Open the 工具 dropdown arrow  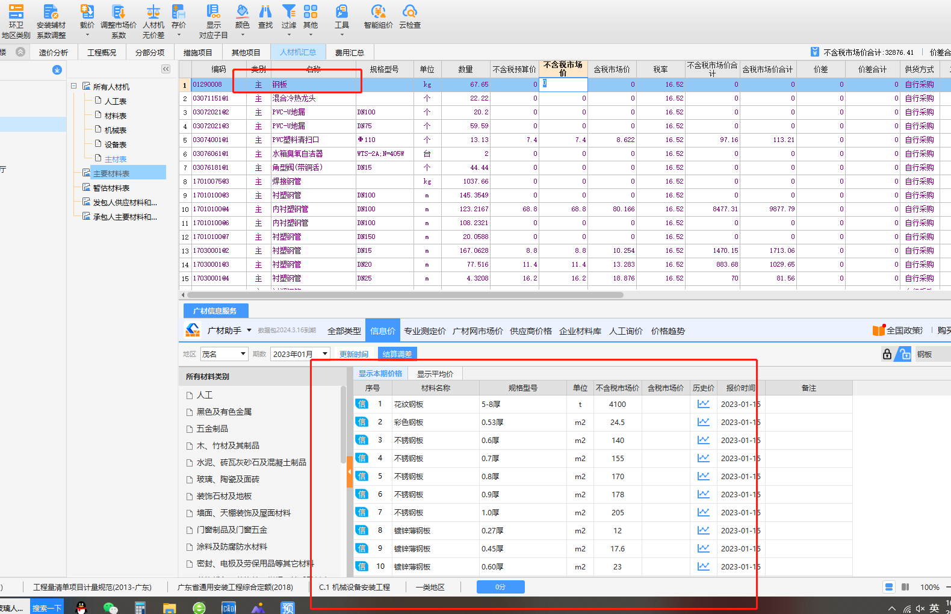coord(342,35)
